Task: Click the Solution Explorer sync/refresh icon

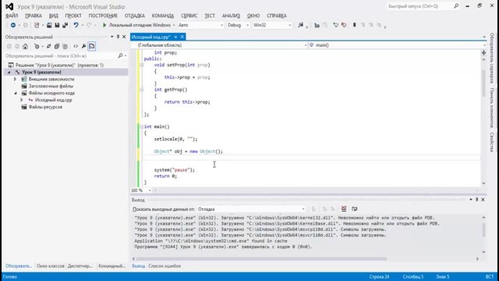Action: coord(48,47)
